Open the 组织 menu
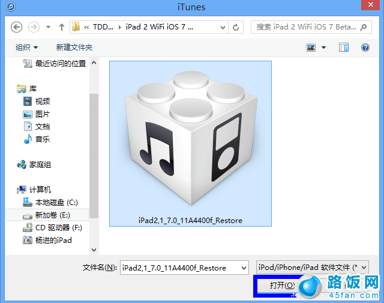Image resolution: width=384 pixels, height=303 pixels. pos(26,47)
